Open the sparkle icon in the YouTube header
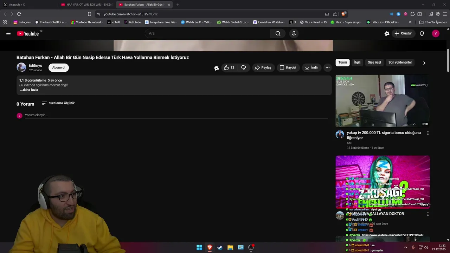The image size is (450, 253). click(x=387, y=33)
